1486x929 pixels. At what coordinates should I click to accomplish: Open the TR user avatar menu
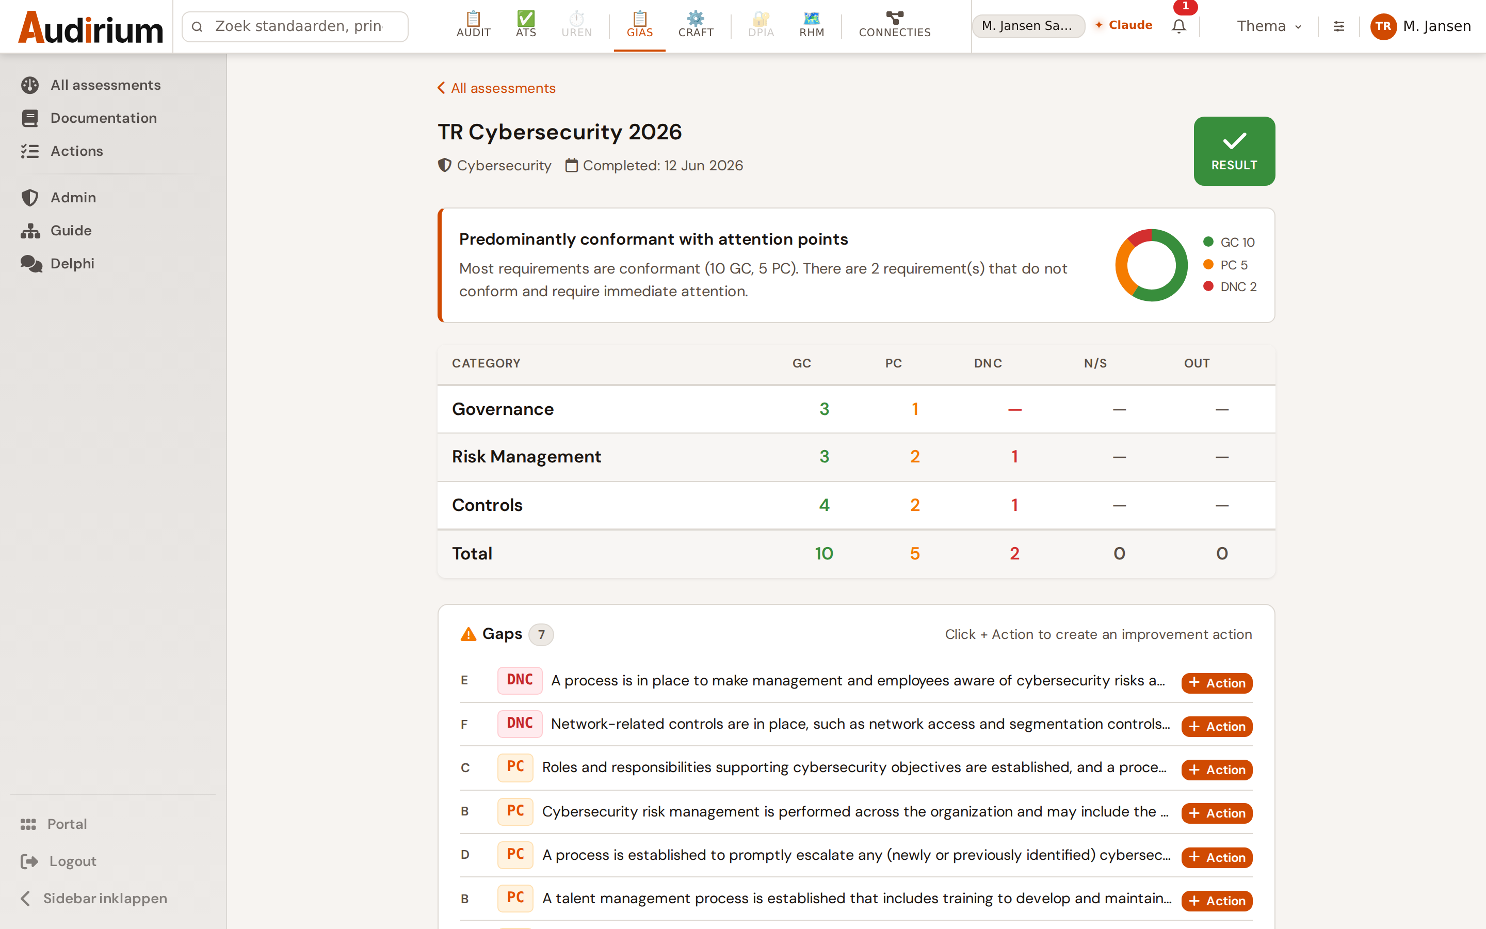coord(1383,26)
